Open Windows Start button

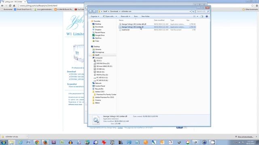pyautogui.click(x=3, y=142)
